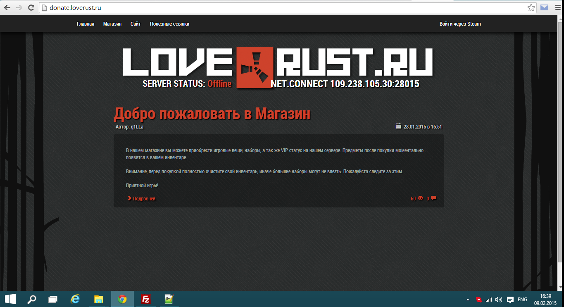Open the Подробней read-more link
This screenshot has height=307, width=564.
coord(144,199)
